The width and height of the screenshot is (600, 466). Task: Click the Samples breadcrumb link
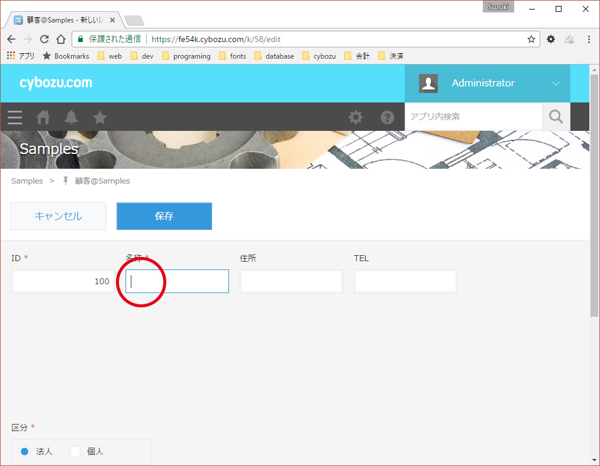pyautogui.click(x=27, y=181)
